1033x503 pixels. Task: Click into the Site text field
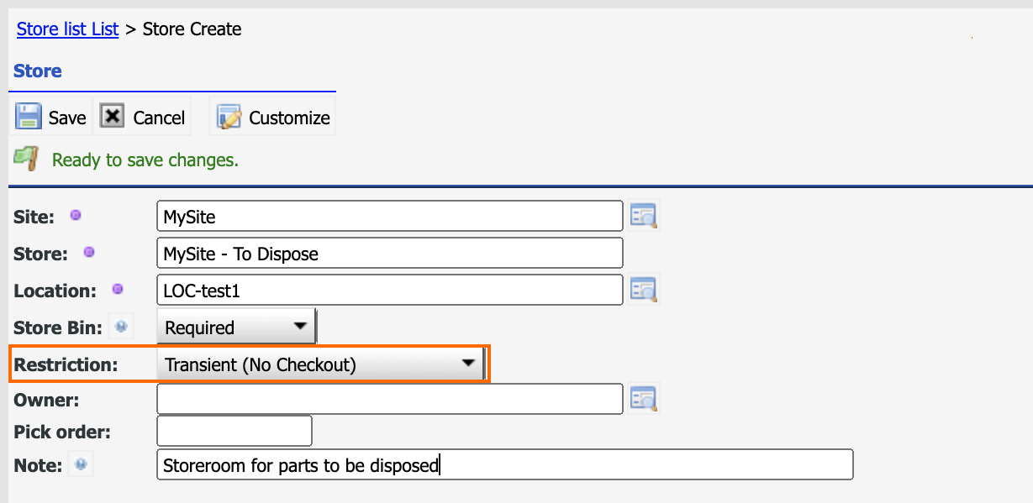click(x=389, y=217)
